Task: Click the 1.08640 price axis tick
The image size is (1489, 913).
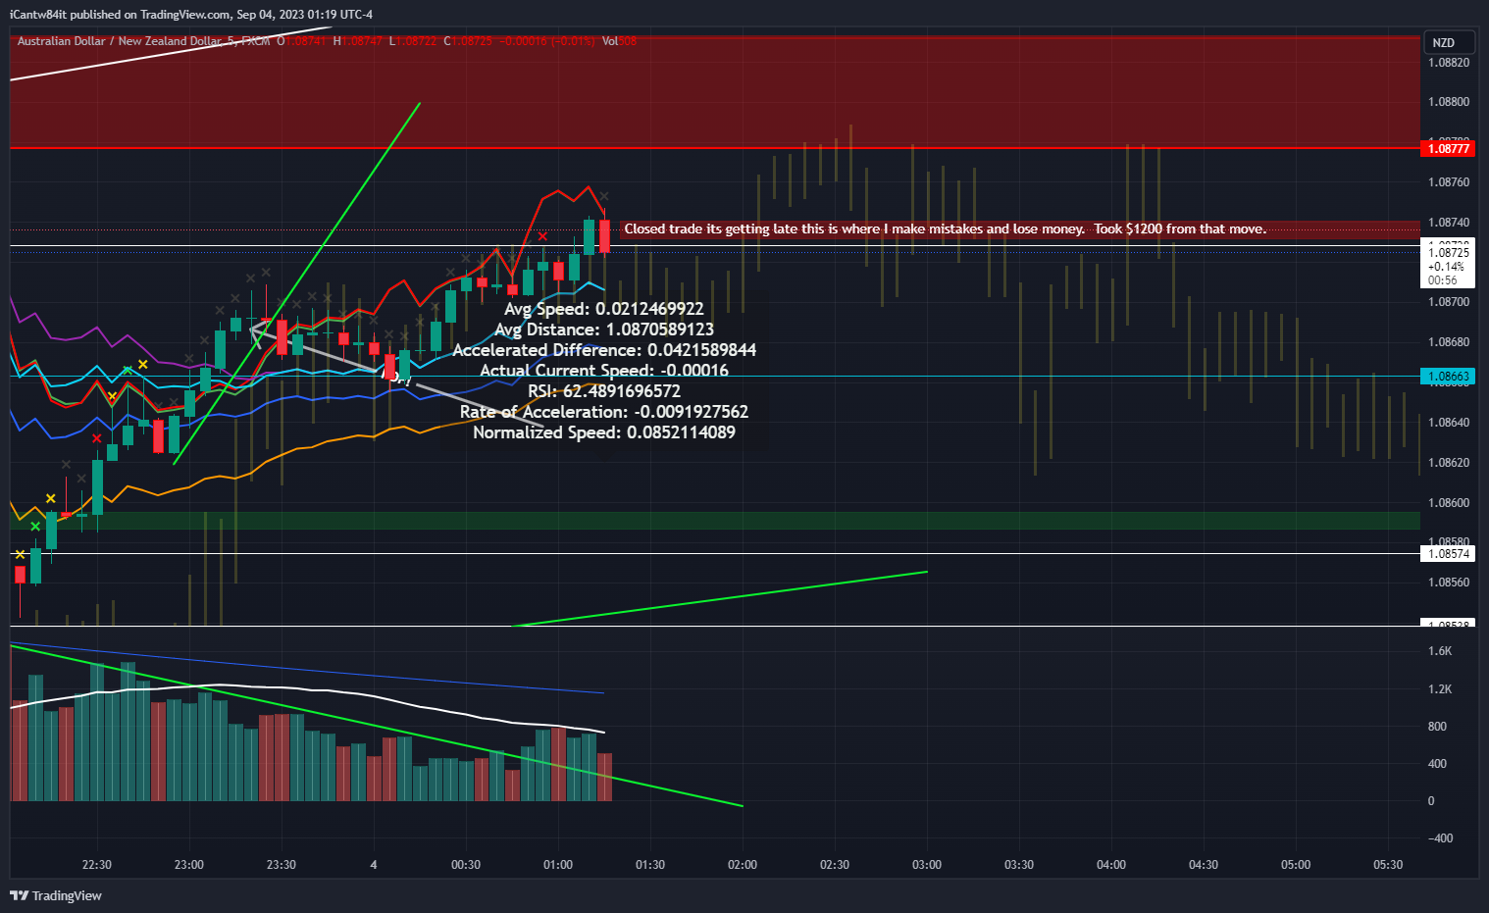Action: pyautogui.click(x=1449, y=423)
